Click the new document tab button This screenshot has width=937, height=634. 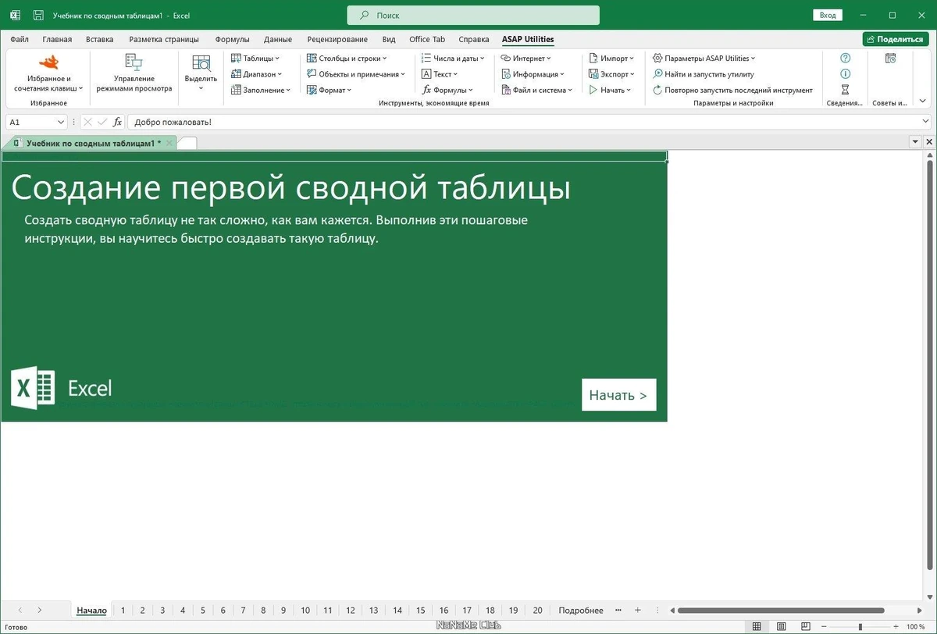187,143
